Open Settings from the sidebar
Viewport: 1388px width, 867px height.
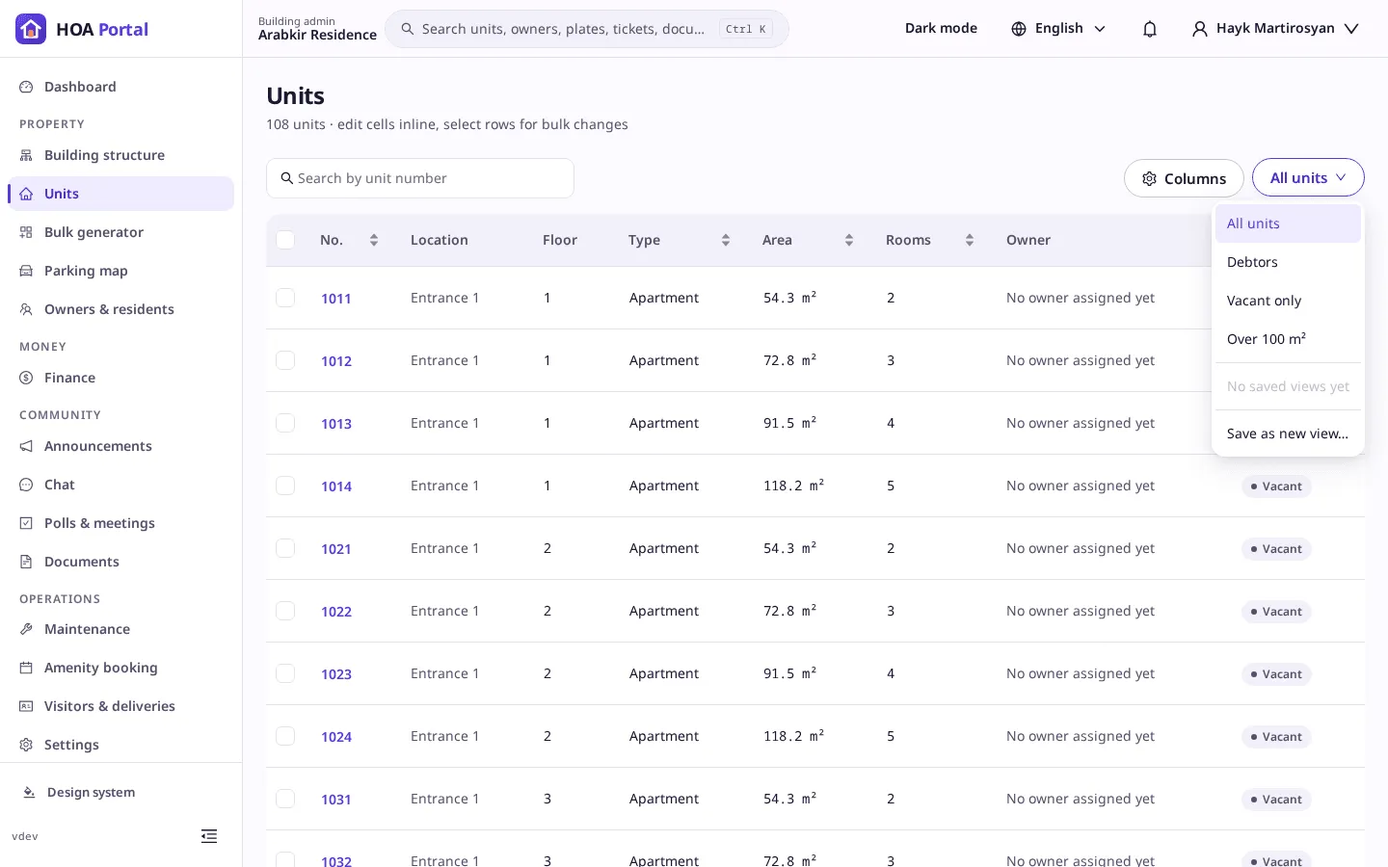click(120, 745)
